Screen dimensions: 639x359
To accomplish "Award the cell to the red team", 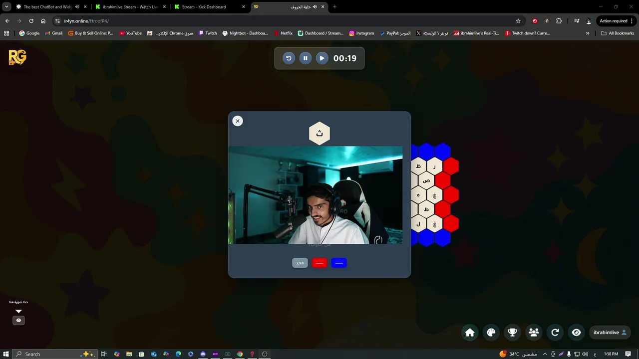I will (x=319, y=263).
